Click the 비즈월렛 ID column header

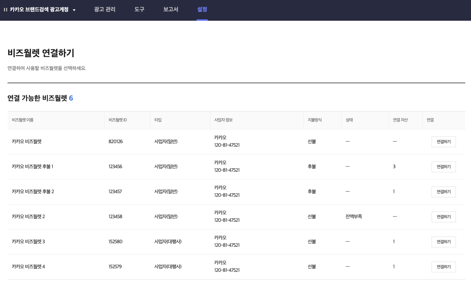pos(117,120)
